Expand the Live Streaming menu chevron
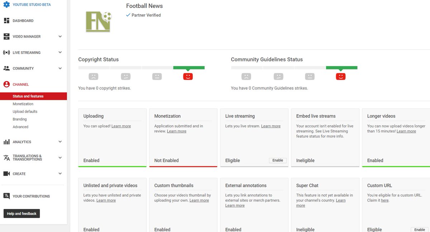 60,53
